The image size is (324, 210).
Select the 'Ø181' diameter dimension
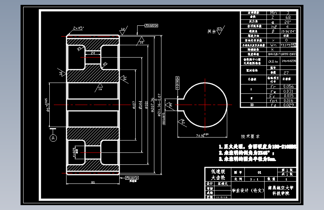click(146, 105)
